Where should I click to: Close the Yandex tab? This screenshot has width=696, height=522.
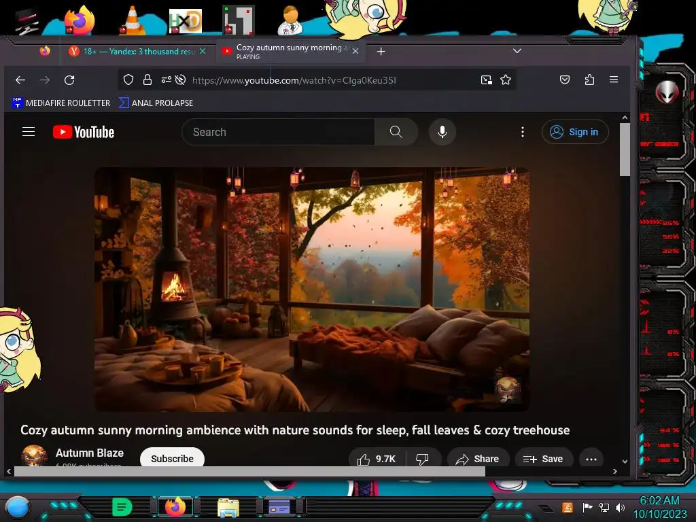(x=203, y=51)
